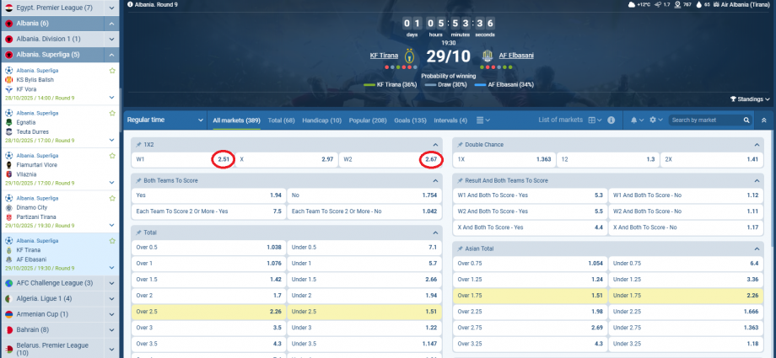Open the markets grid layout menu
Viewport: 776px width, 358px height.
point(593,120)
